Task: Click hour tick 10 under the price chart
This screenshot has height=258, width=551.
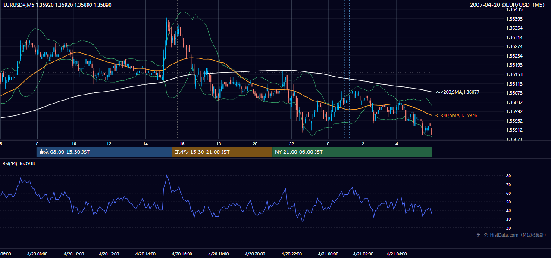Action: click(x=74, y=144)
